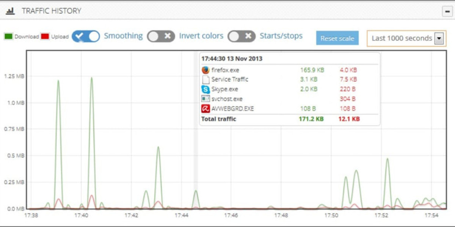Screen dimensions: 455x227
Task: Click the Service Traffic document icon
Action: (206, 79)
